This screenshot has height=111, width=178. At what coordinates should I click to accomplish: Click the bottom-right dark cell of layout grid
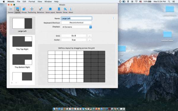102,80
